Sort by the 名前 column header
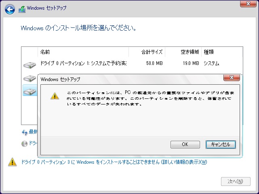The height and width of the screenshot is (194, 259). coord(83,52)
